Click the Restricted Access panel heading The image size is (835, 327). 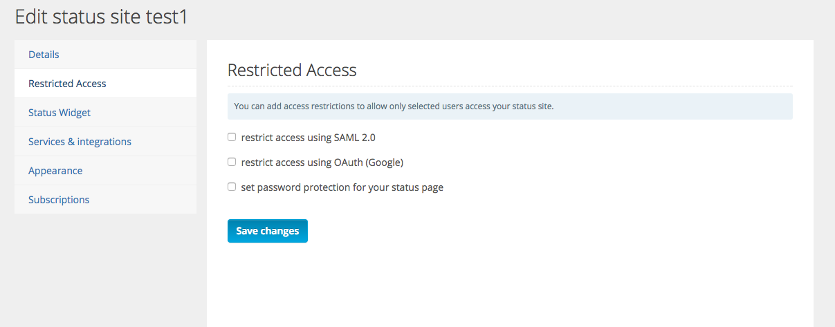tap(292, 70)
